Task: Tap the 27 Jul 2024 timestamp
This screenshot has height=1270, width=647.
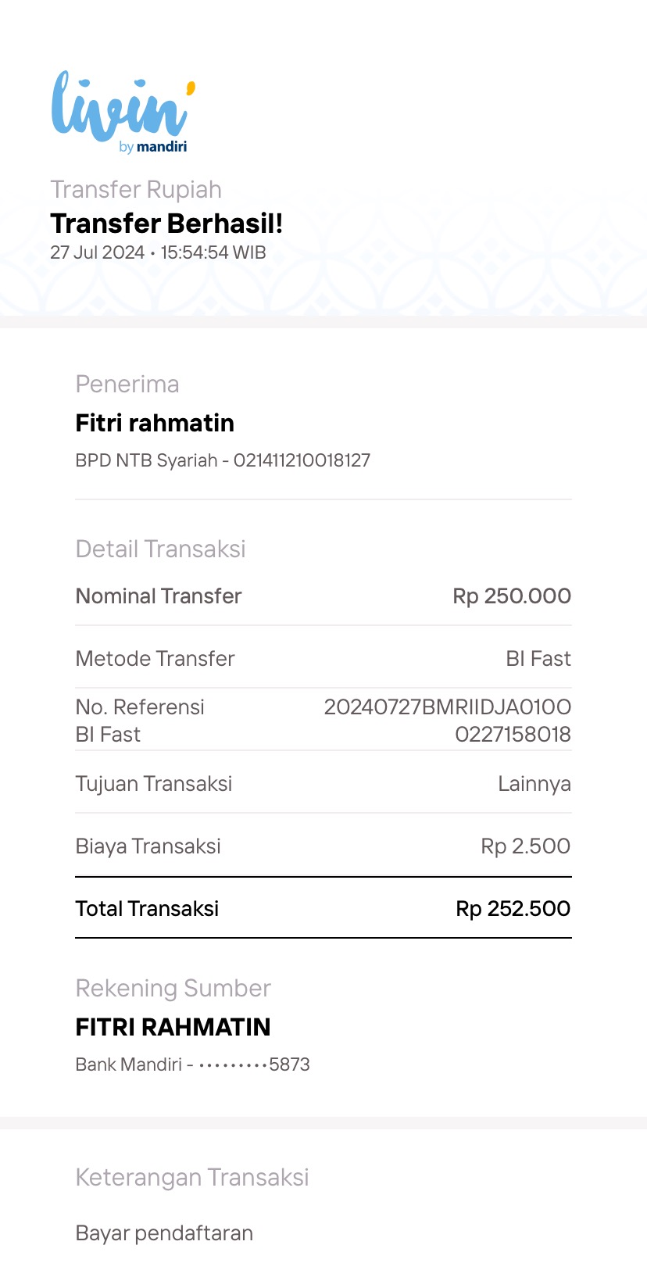Action: point(158,252)
